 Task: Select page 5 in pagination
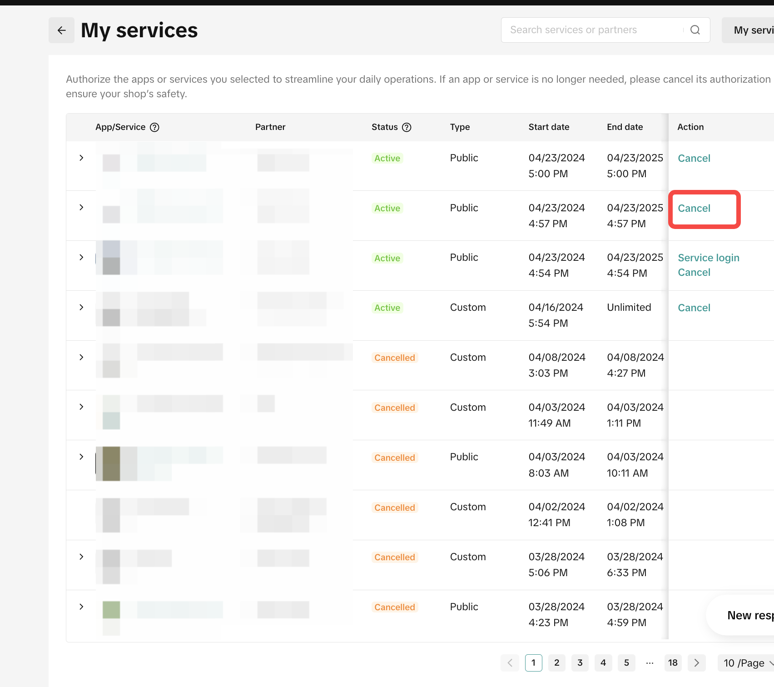(626, 663)
